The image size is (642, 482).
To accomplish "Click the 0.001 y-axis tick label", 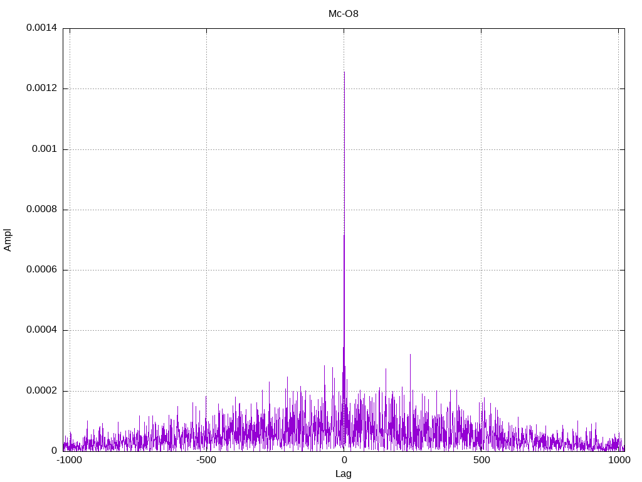I will click(45, 149).
